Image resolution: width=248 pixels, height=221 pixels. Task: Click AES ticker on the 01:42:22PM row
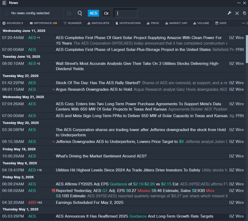tap(32, 83)
